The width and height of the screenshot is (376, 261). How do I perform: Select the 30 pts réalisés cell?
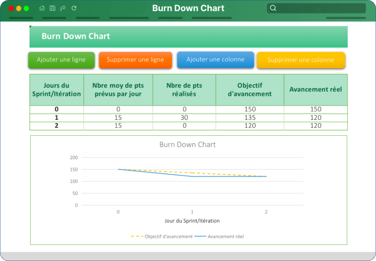pyautogui.click(x=184, y=118)
